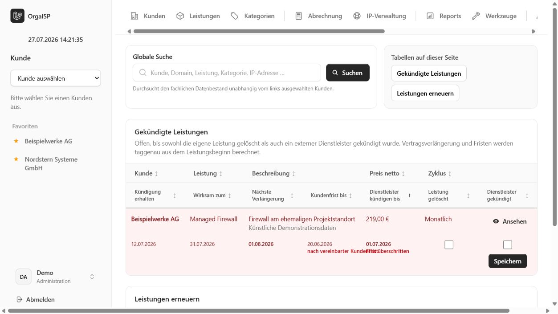
Task: Check the Dienstleister gekündigt checkbox for Managed Firewall
Action: click(x=508, y=245)
